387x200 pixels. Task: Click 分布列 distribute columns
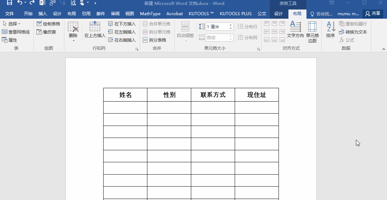(x=247, y=37)
